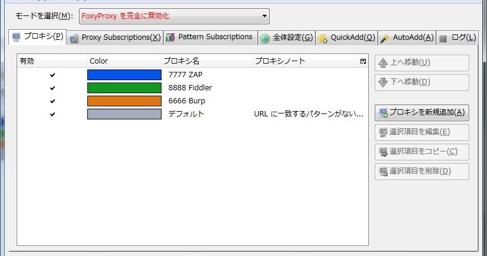Select the 7777 ZAP proxy name

tap(185, 75)
